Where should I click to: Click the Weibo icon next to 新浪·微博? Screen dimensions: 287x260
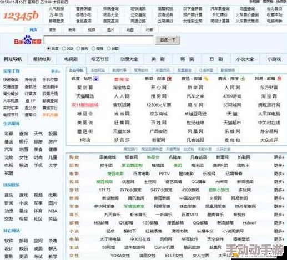[x=169, y=79]
